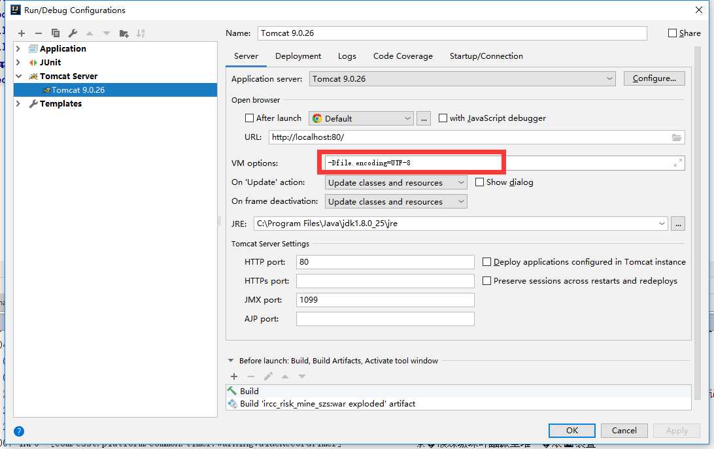Click the JMX port field
The image size is (714, 449).
point(385,299)
